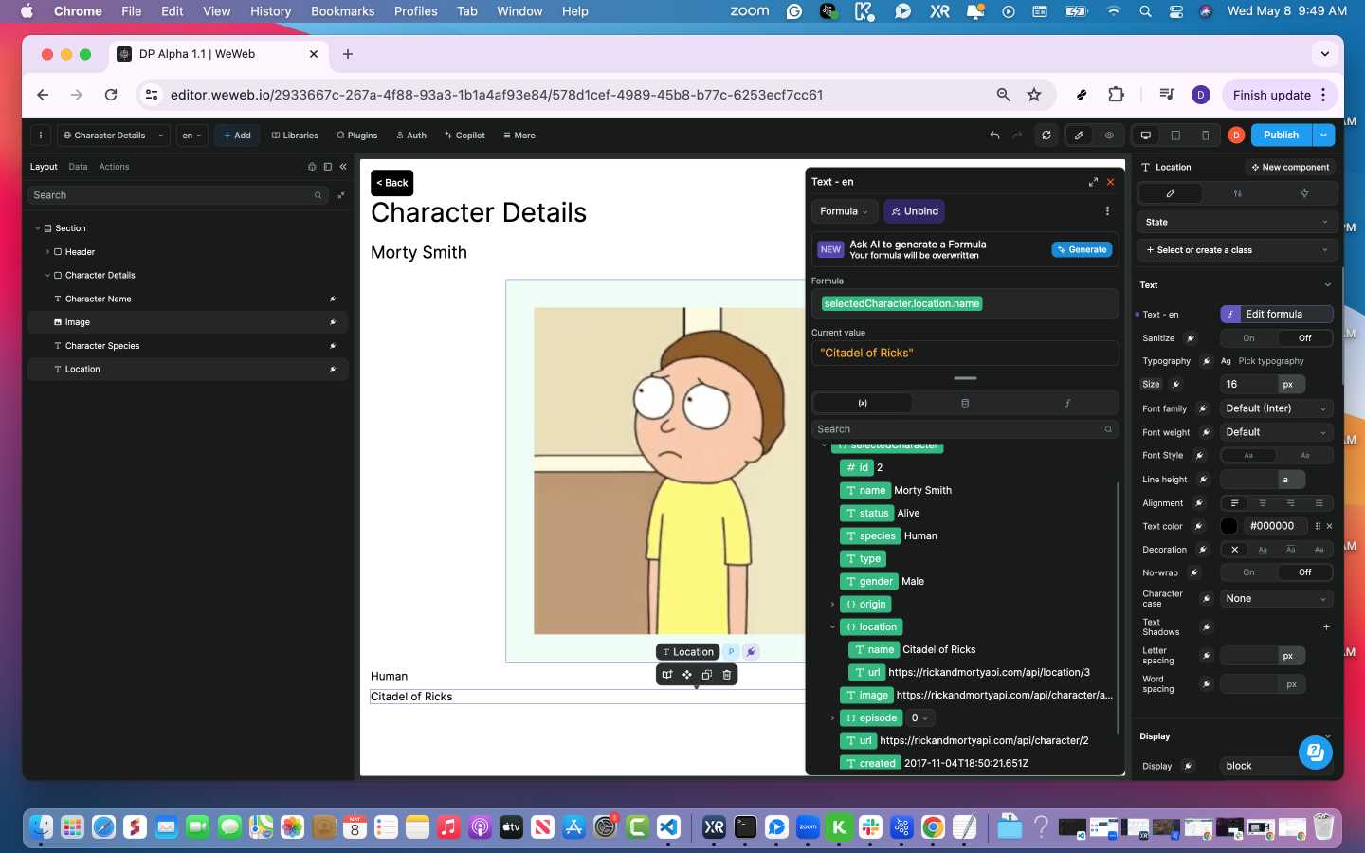This screenshot has width=1365, height=853.
Task: Click the refresh icon in WeWeb top bar
Action: 1046,136
